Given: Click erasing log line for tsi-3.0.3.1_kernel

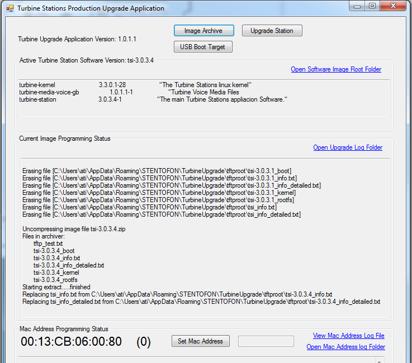Looking at the screenshot, I should point(159,193).
